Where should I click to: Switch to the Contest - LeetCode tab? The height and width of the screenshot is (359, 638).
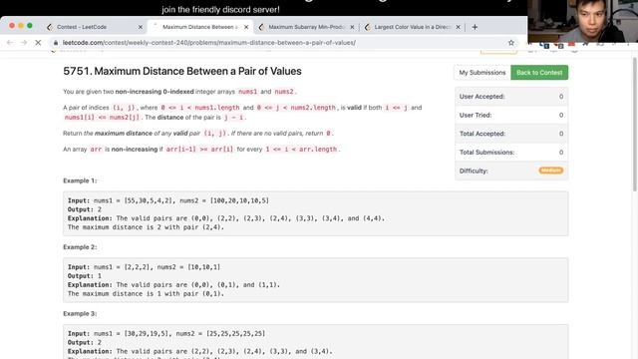94,27
